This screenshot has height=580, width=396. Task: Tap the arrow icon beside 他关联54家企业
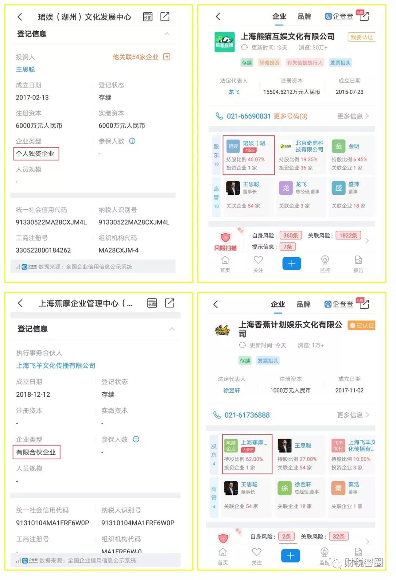[166, 57]
